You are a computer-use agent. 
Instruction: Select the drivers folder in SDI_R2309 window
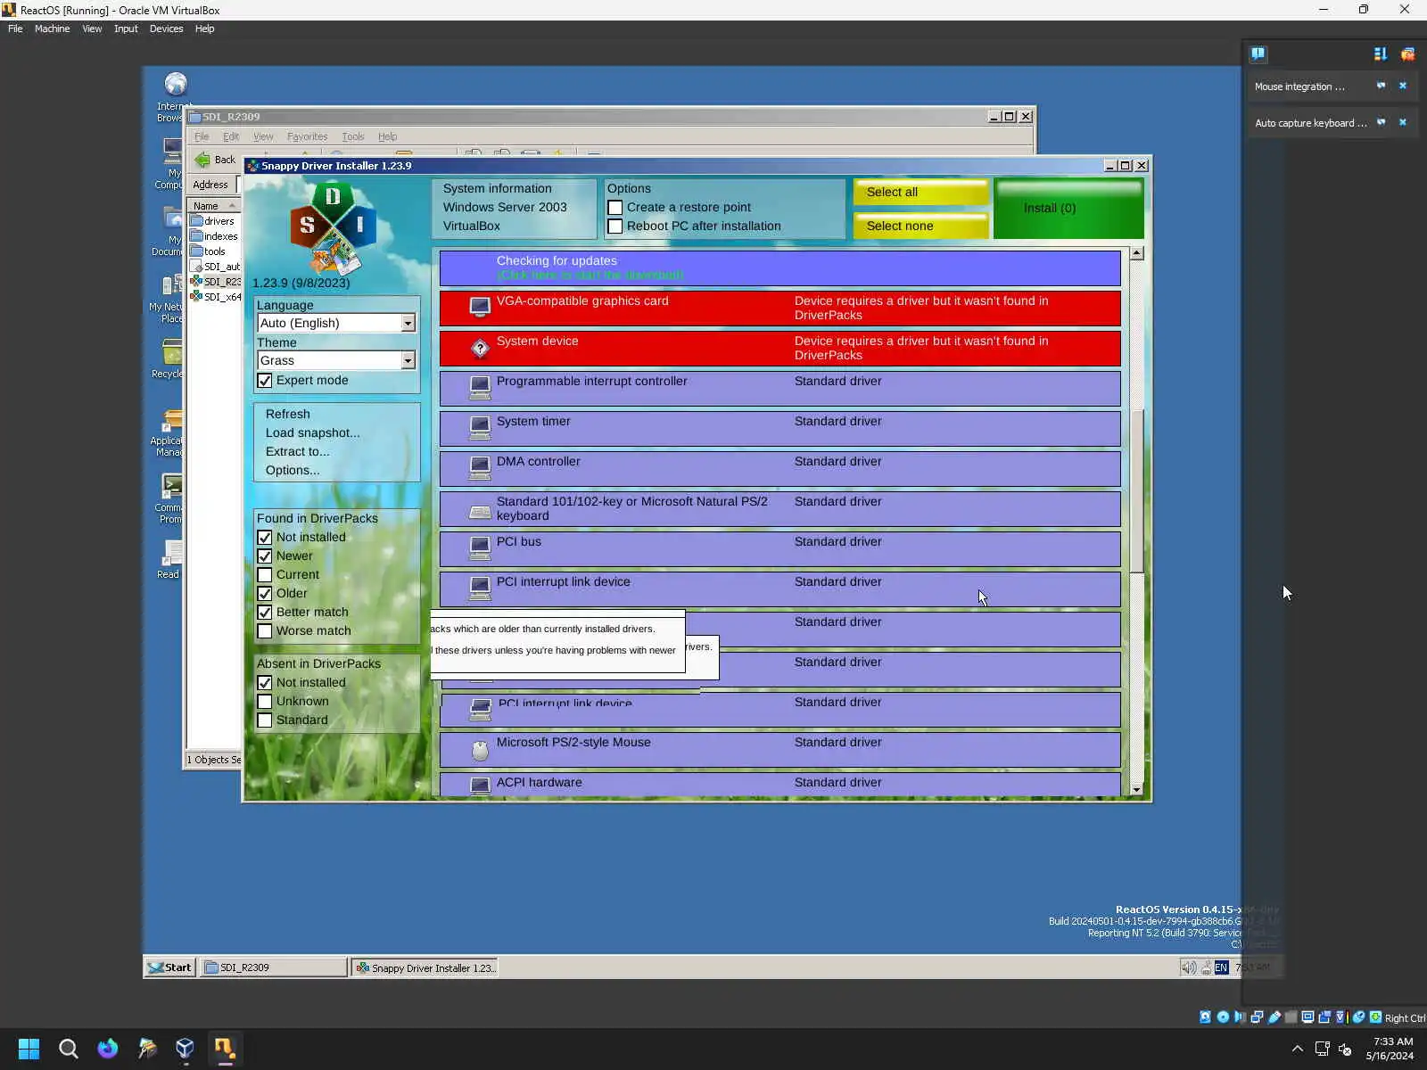(212, 221)
